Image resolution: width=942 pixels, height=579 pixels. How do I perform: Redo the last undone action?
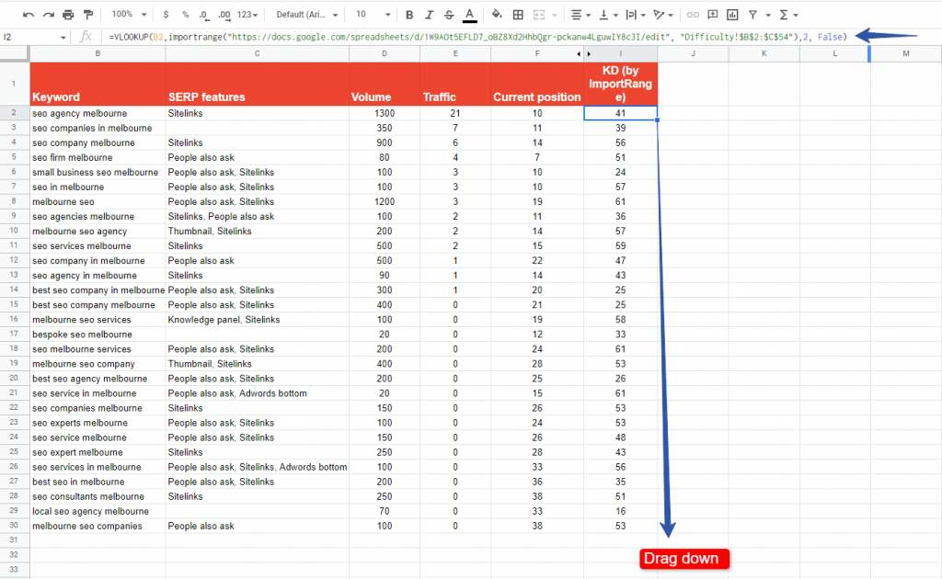click(x=48, y=15)
